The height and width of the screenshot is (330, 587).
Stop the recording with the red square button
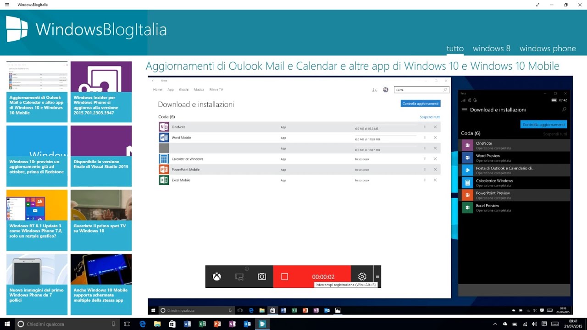coord(284,276)
